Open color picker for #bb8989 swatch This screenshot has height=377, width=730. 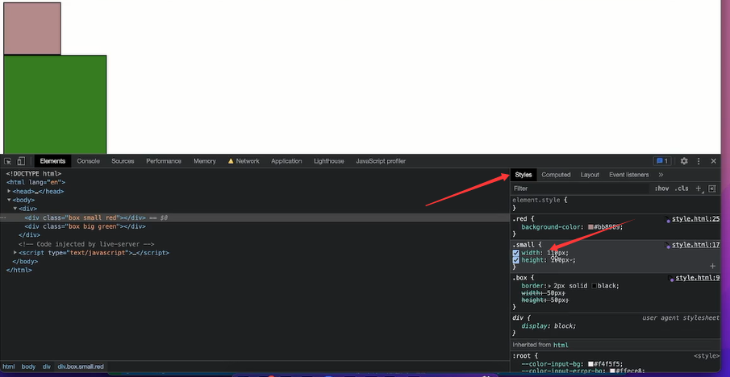pyautogui.click(x=590, y=227)
